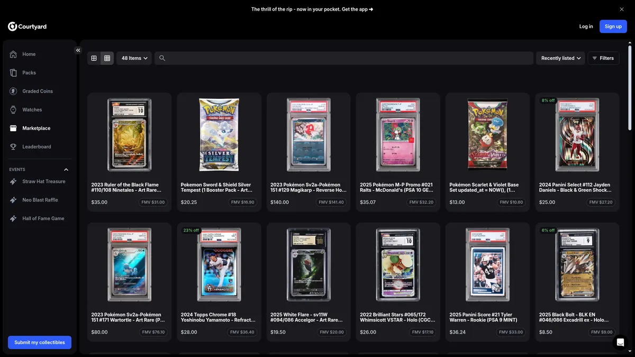Open the Ralts McDonald's promo card
This screenshot has height=357, width=635.
click(x=398, y=152)
